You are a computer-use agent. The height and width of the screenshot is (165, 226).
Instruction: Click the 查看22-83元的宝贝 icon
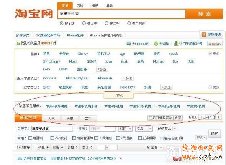coord(53,158)
